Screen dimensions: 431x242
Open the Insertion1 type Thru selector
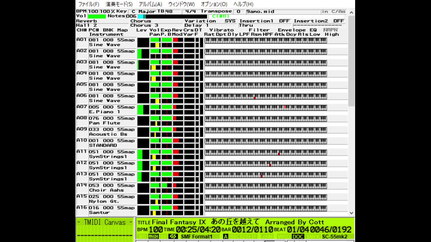click(x=265, y=25)
